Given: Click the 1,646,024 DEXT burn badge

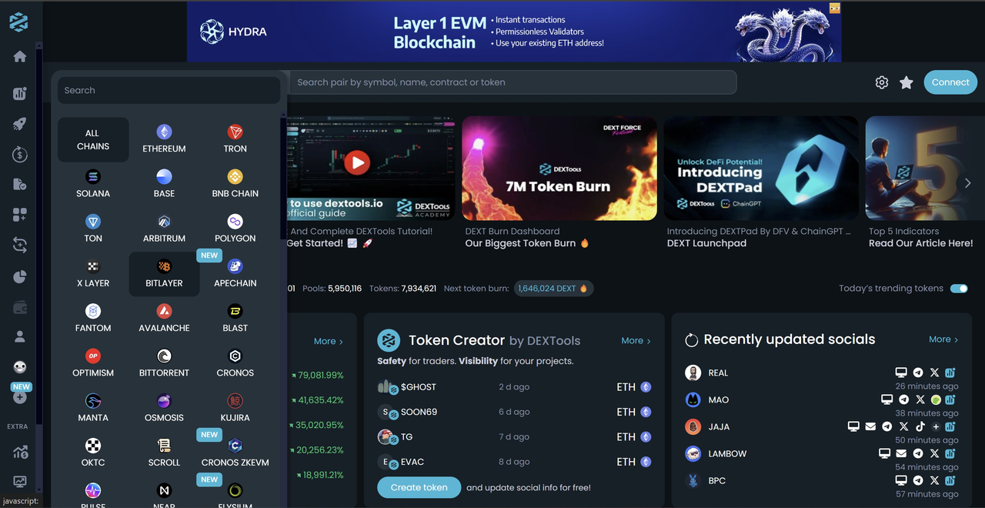Looking at the screenshot, I should [x=553, y=289].
